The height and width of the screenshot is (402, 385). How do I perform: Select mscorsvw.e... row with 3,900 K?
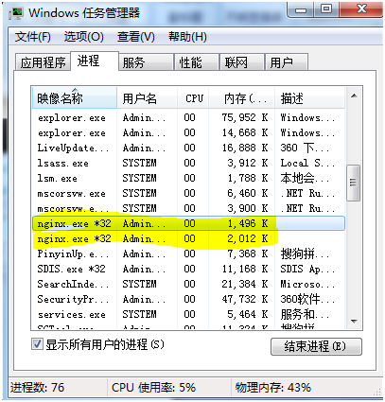point(188,208)
